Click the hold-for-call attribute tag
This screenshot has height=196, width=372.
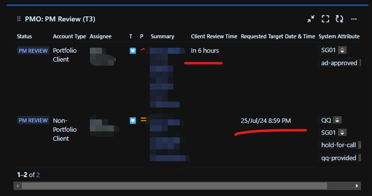(339, 145)
